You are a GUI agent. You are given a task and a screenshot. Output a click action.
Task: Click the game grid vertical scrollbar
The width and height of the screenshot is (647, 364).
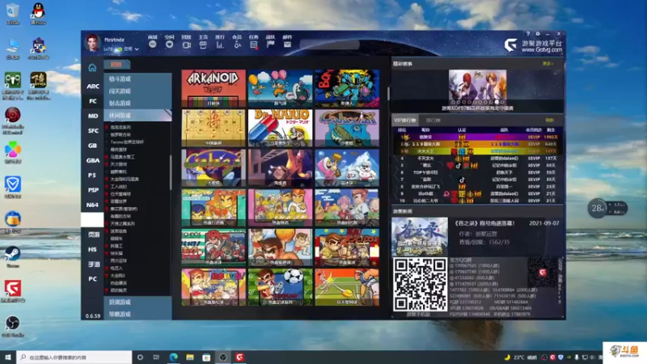click(388, 94)
